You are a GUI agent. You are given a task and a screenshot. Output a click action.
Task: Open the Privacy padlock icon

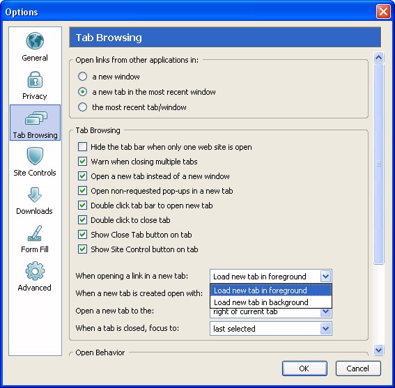(x=35, y=79)
